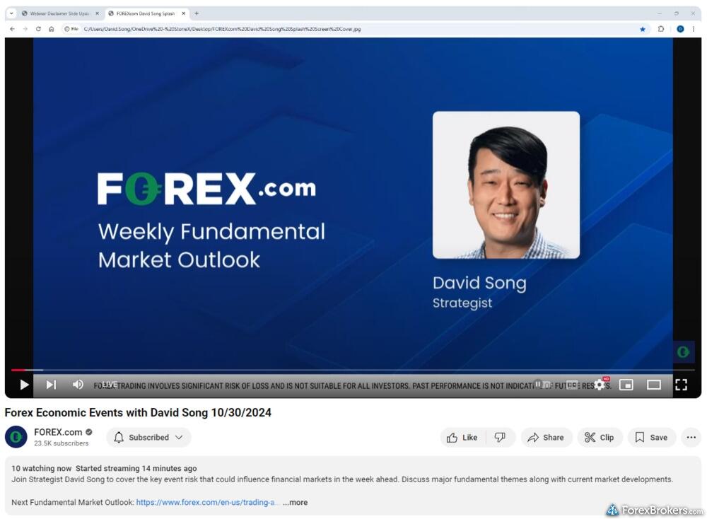This screenshot has height=519, width=707.
Task: Clip the video
Action: [600, 438]
